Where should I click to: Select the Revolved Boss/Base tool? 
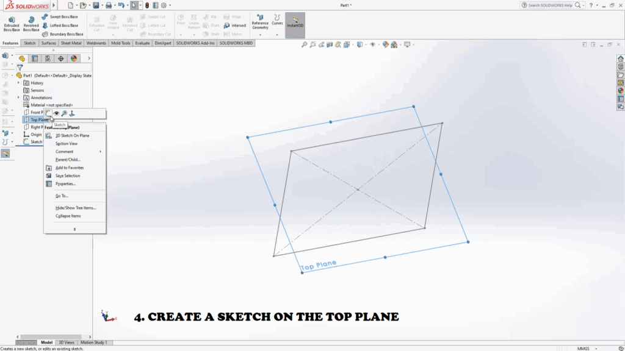pyautogui.click(x=31, y=23)
